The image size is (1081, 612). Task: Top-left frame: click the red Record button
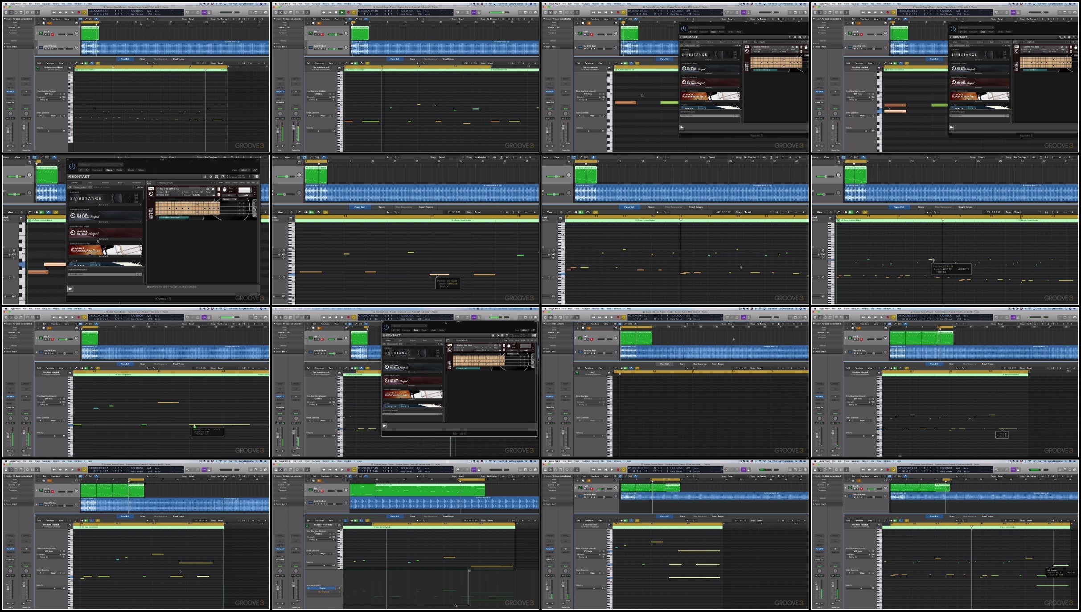78,12
